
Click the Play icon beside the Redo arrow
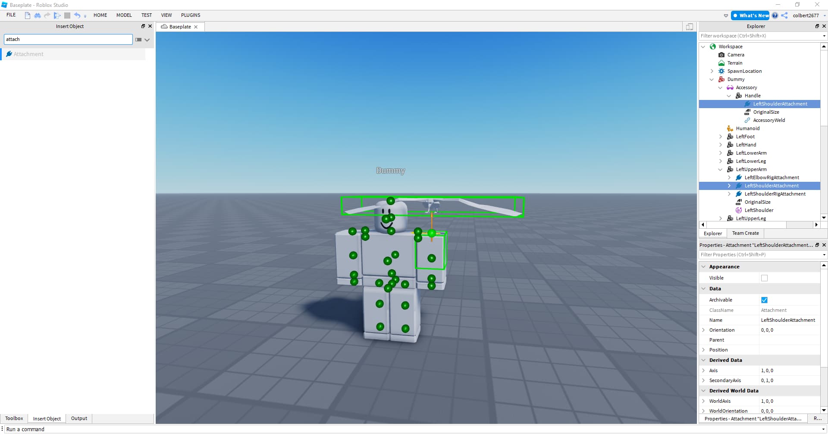57,16
